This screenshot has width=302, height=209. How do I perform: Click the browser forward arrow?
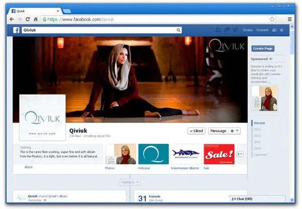tap(20, 19)
